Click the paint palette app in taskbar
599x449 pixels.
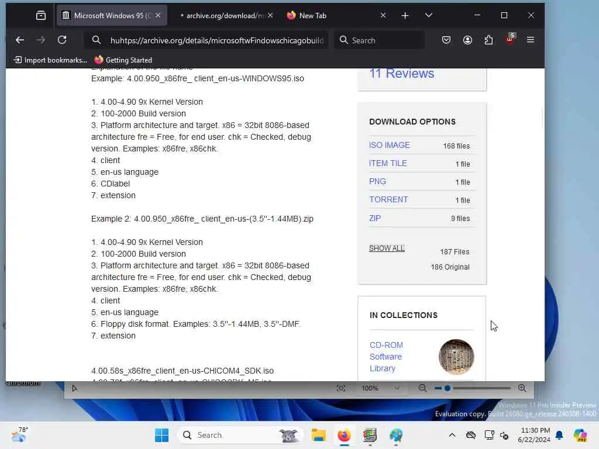click(396, 435)
